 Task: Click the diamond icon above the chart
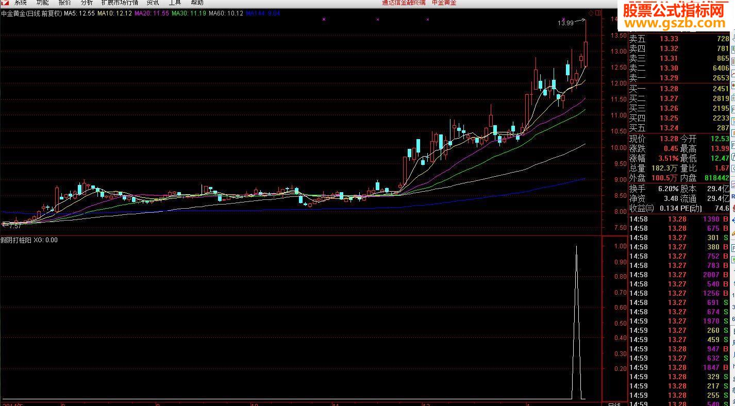pos(591,13)
